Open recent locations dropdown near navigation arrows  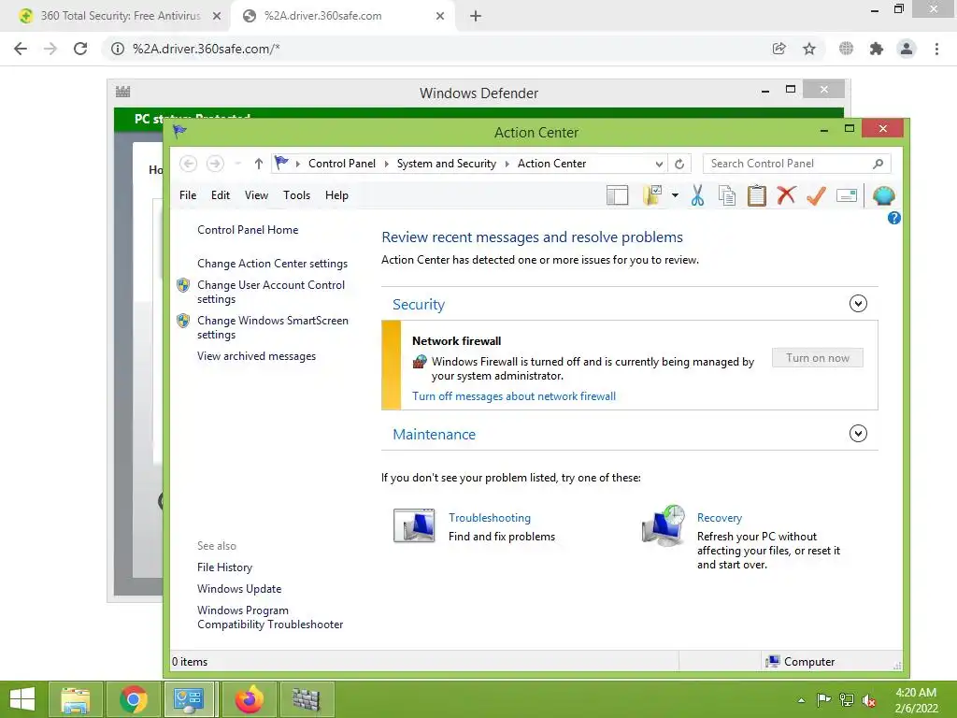coord(238,164)
